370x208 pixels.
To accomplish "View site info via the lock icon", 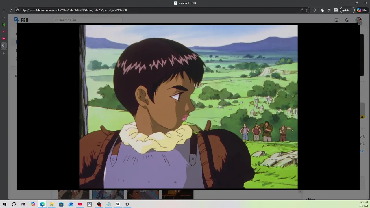I will coord(18,10).
